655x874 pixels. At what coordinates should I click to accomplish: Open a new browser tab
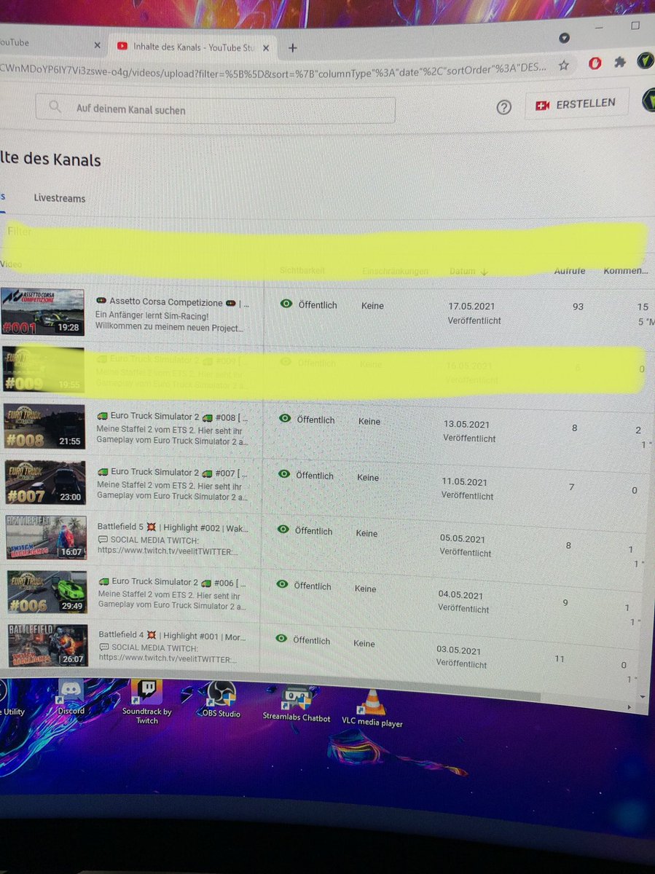tap(292, 48)
